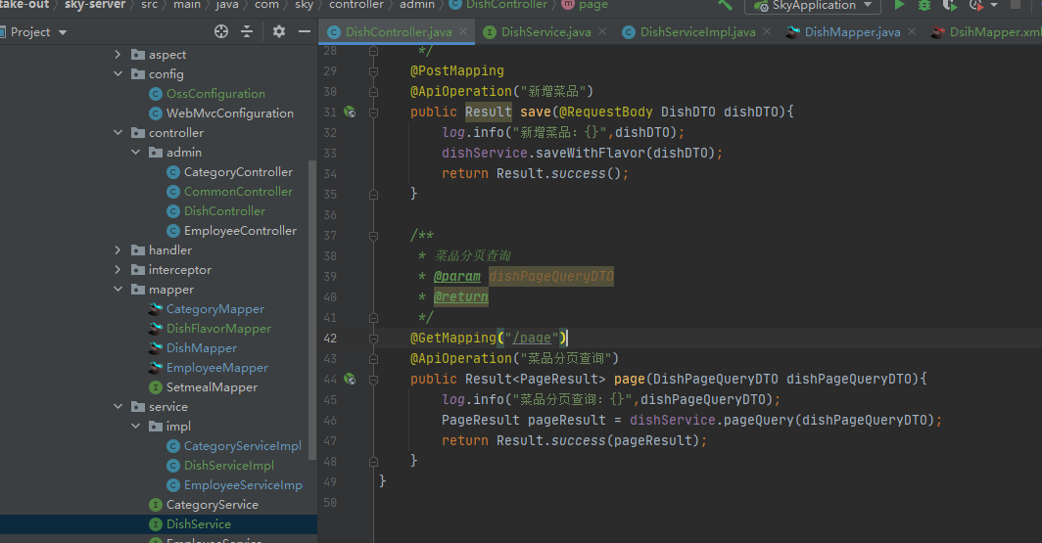Collapse all in Project panel

[x=247, y=31]
